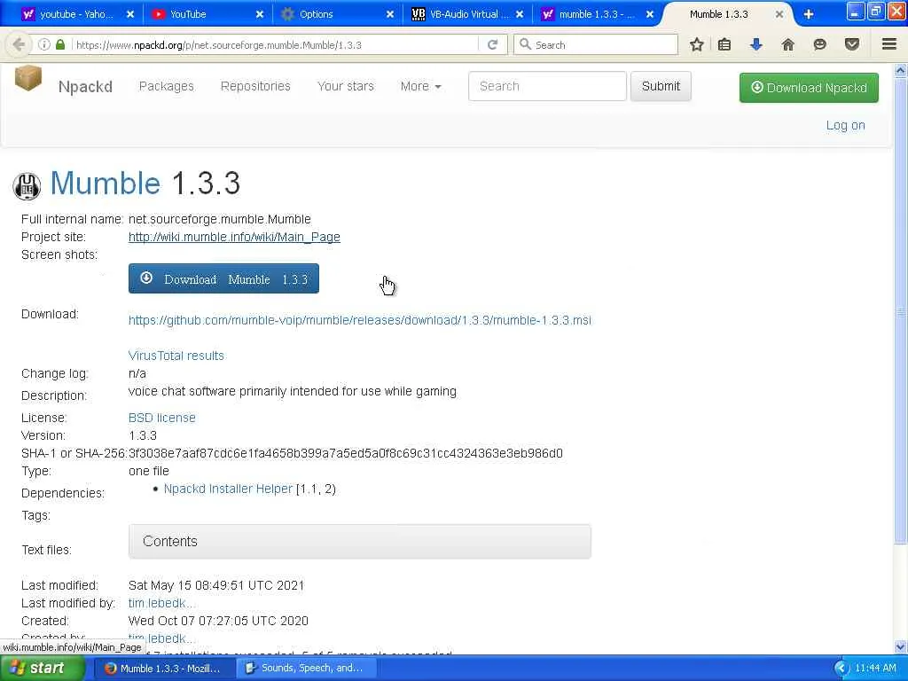
Task: Click the browser back arrow button
Action: click(19, 44)
